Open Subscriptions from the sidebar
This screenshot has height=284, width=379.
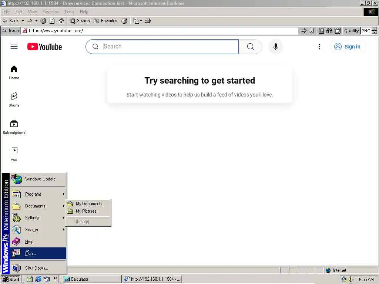14,127
